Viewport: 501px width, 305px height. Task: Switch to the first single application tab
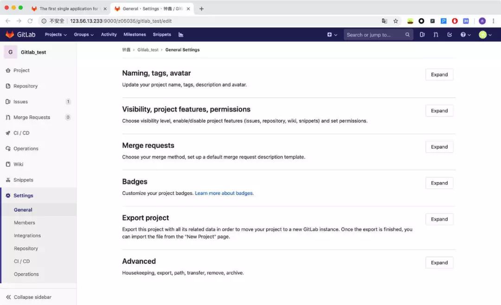(69, 9)
